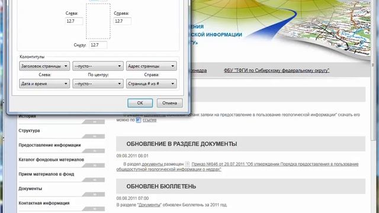This screenshot has width=379, height=213.
Task: Edit the Снизу bottom margin field
Action: (x=98, y=45)
